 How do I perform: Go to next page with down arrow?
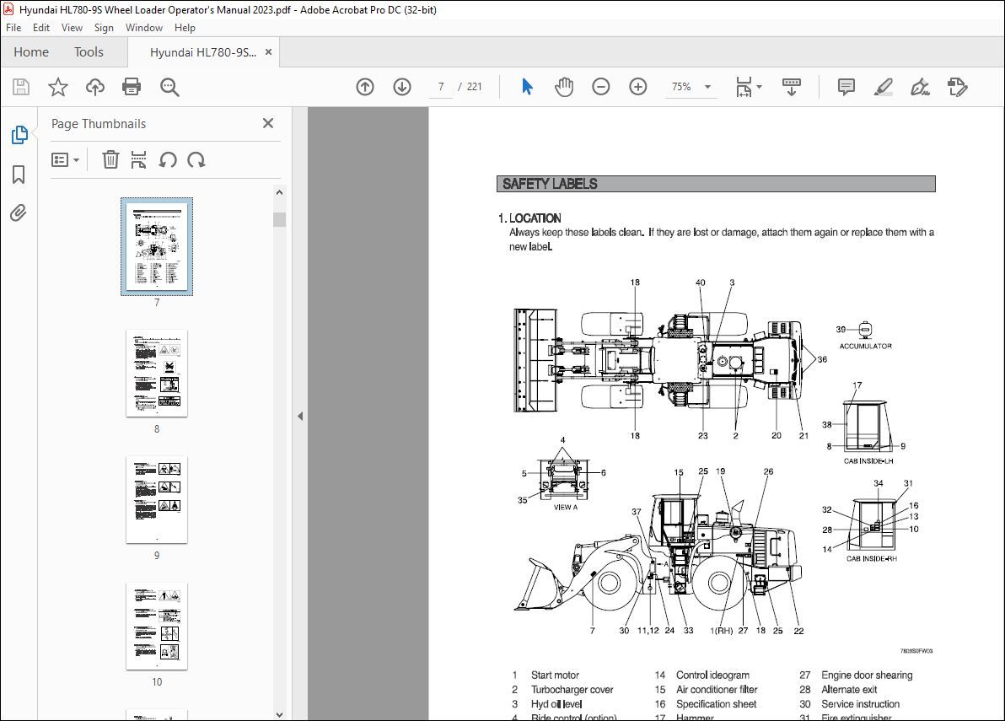coord(402,86)
